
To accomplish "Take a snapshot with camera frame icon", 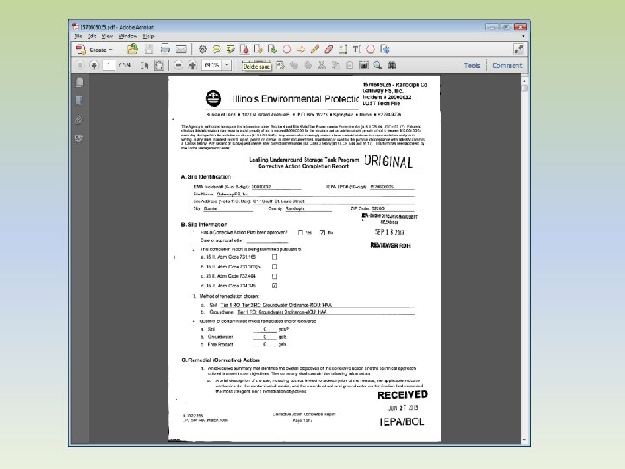I will tap(364, 65).
